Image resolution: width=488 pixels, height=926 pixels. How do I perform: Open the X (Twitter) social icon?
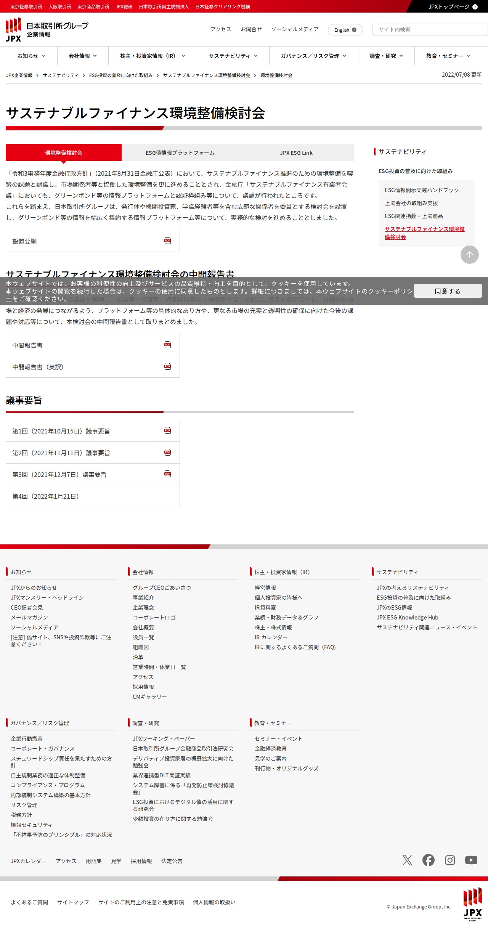(x=407, y=860)
